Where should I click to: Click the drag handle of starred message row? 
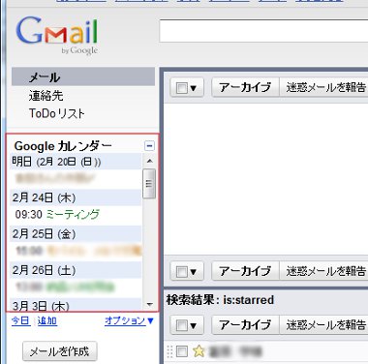pos(169,351)
